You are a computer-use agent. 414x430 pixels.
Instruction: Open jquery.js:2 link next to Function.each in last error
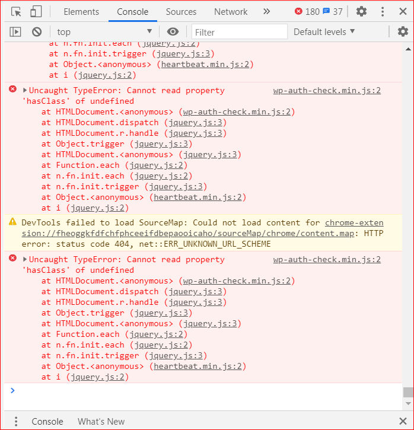[156, 335]
